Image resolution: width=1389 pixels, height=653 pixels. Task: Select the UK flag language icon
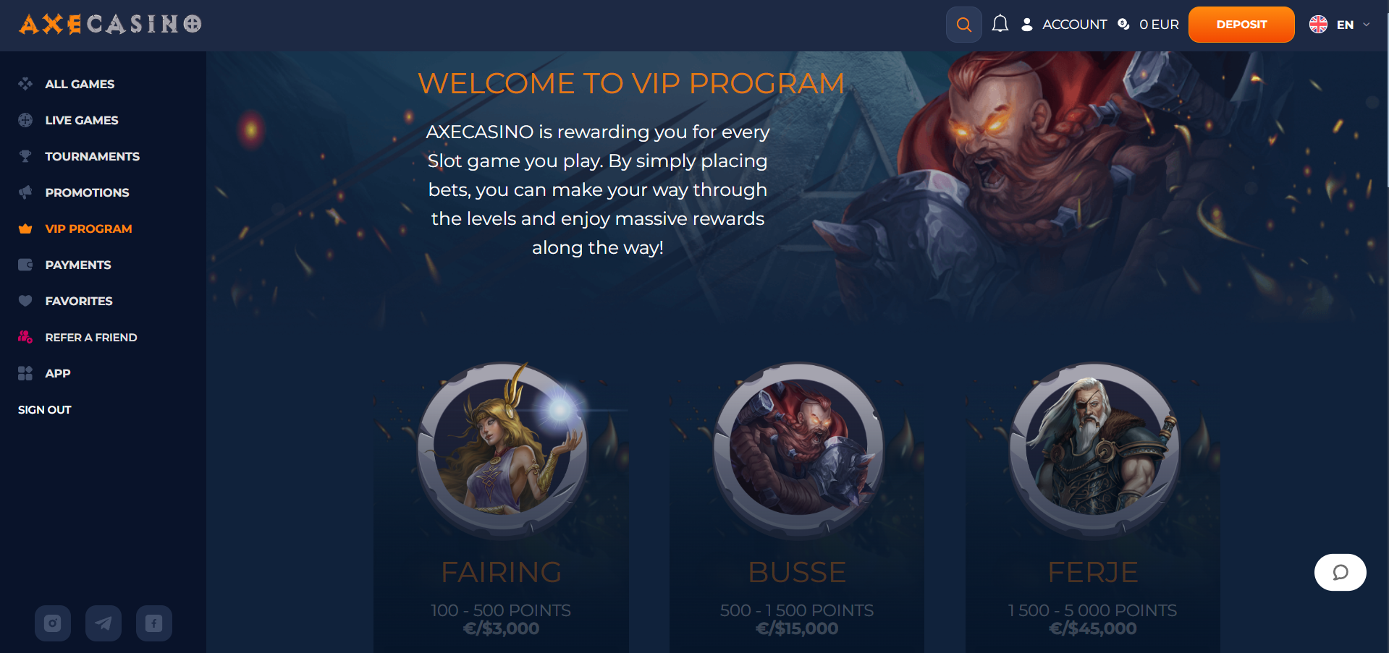pyautogui.click(x=1318, y=25)
